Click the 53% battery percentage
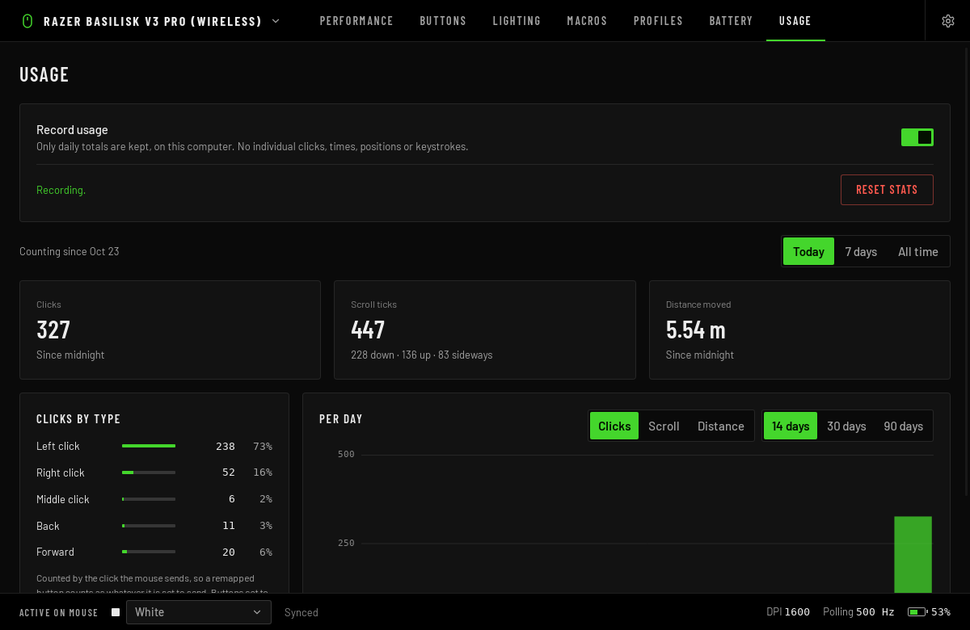This screenshot has height=630, width=970. [x=941, y=612]
